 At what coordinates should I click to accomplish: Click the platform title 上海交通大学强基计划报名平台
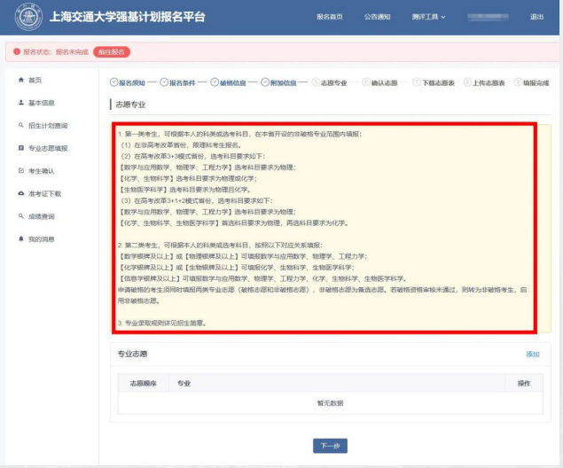127,17
